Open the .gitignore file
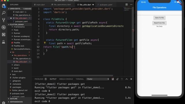The width and height of the screenshot is (185, 104). pos(16,81)
